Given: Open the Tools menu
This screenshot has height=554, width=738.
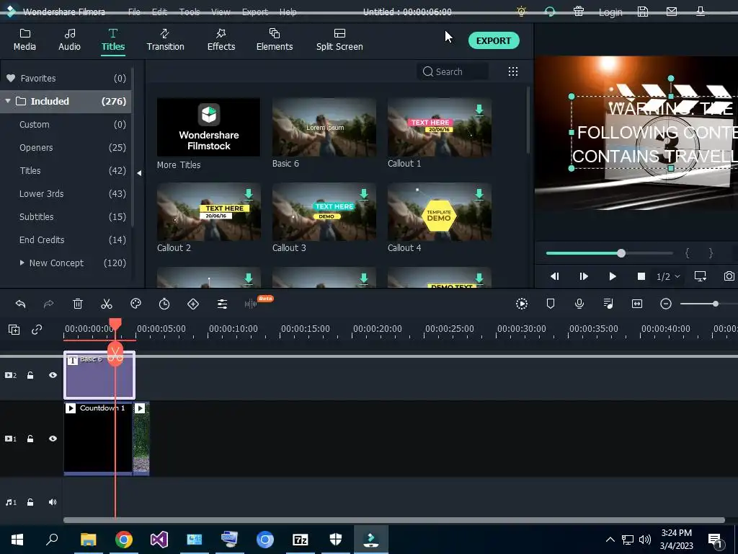Looking at the screenshot, I should pos(190,12).
